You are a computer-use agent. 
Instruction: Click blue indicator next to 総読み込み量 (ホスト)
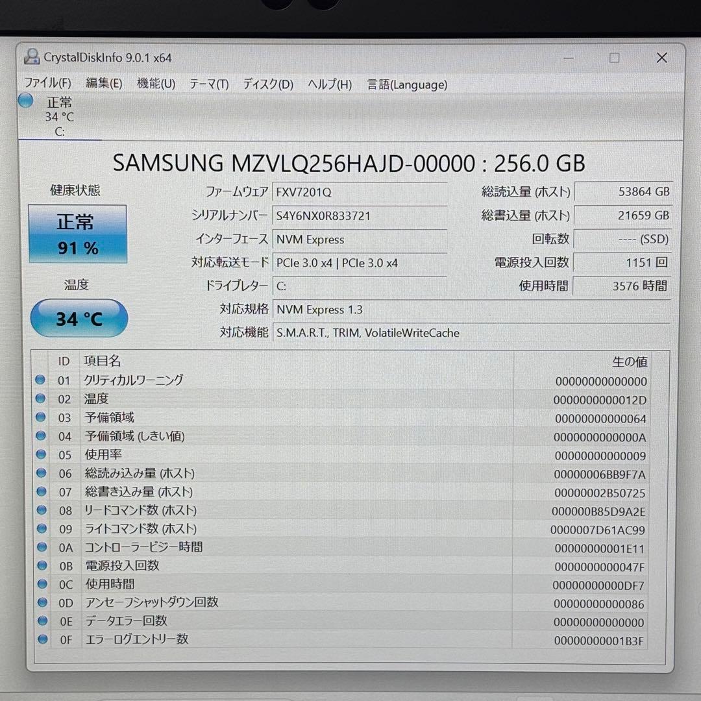(42, 473)
